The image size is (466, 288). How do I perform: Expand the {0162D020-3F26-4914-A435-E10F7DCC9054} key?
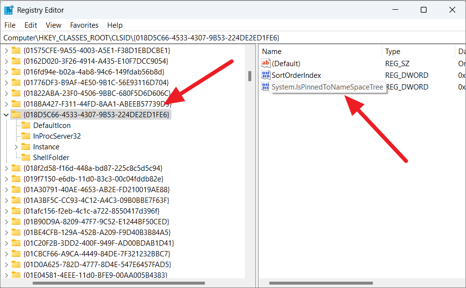6,61
